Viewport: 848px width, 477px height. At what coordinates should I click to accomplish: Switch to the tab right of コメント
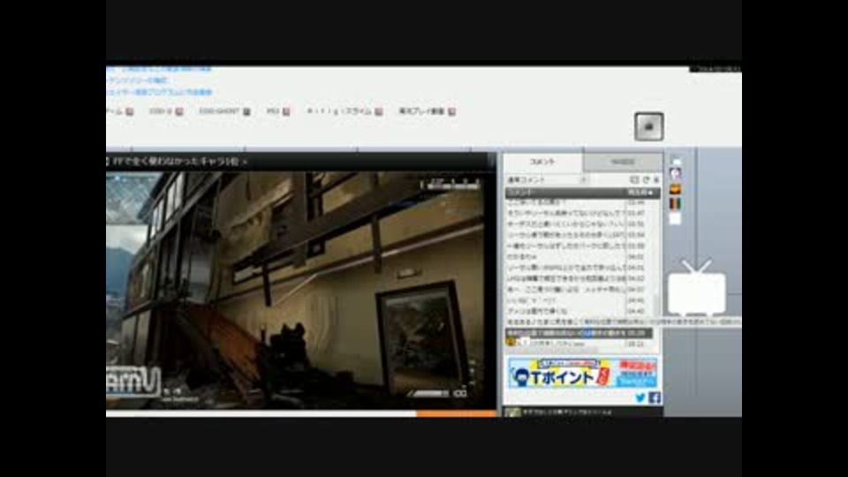(623, 162)
